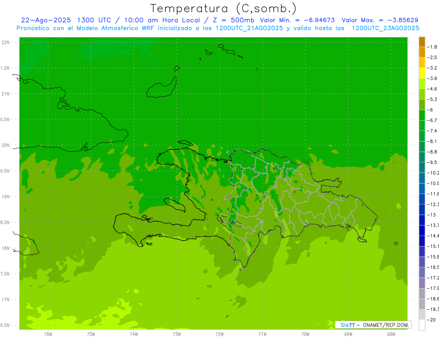
Task: Click the '-4.6' legend value
Action: 432,89
